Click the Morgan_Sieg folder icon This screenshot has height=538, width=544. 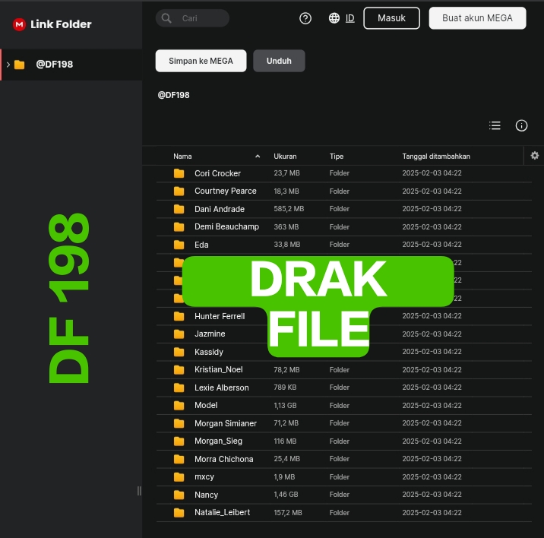coord(179,441)
